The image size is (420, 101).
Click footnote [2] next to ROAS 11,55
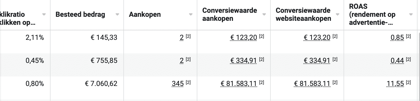(x=408, y=82)
